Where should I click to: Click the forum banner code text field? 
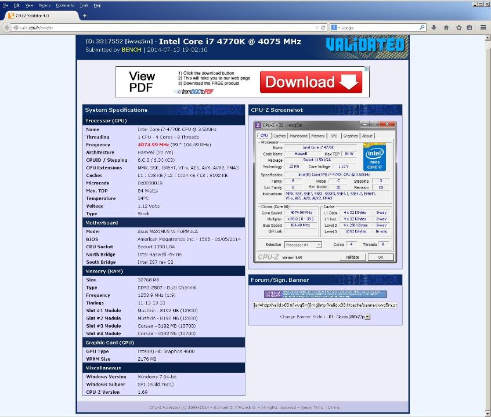[x=326, y=305]
